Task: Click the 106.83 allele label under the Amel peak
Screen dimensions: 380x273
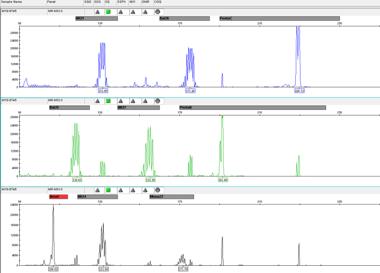Action: click(x=53, y=269)
